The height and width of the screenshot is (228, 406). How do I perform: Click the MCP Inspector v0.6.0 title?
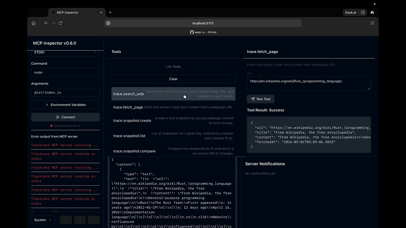coord(55,43)
